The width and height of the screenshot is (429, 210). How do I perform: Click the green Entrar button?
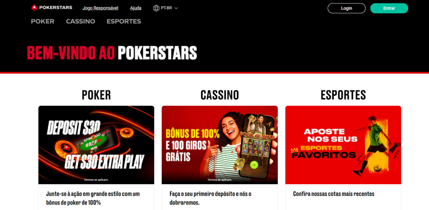tap(389, 8)
